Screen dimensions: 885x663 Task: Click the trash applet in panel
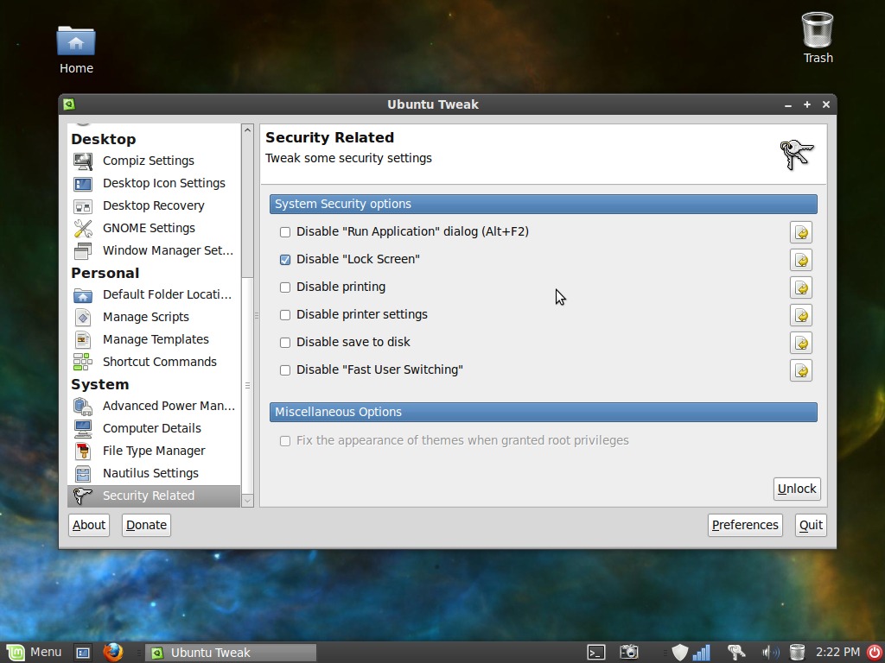point(797,653)
